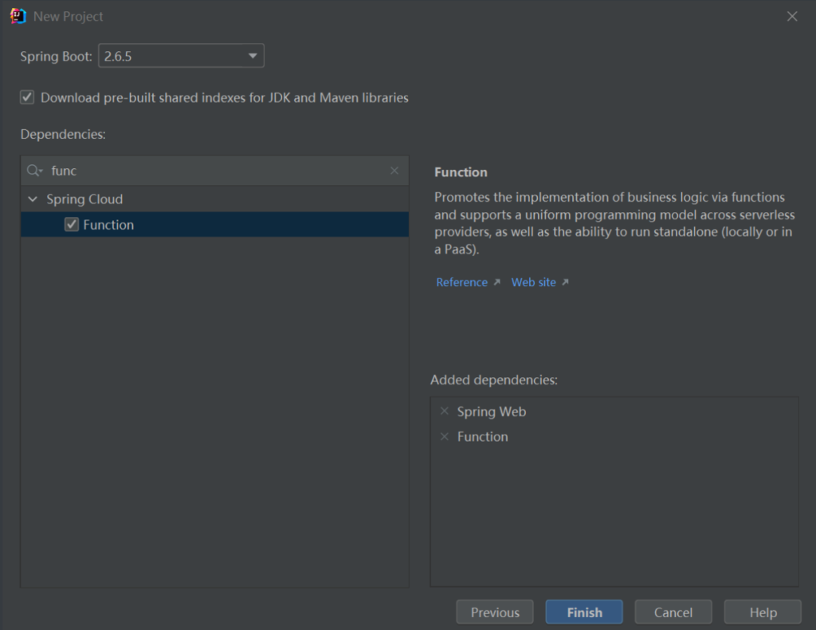This screenshot has width=816, height=630.
Task: Clear the 'func' search text
Action: click(394, 170)
